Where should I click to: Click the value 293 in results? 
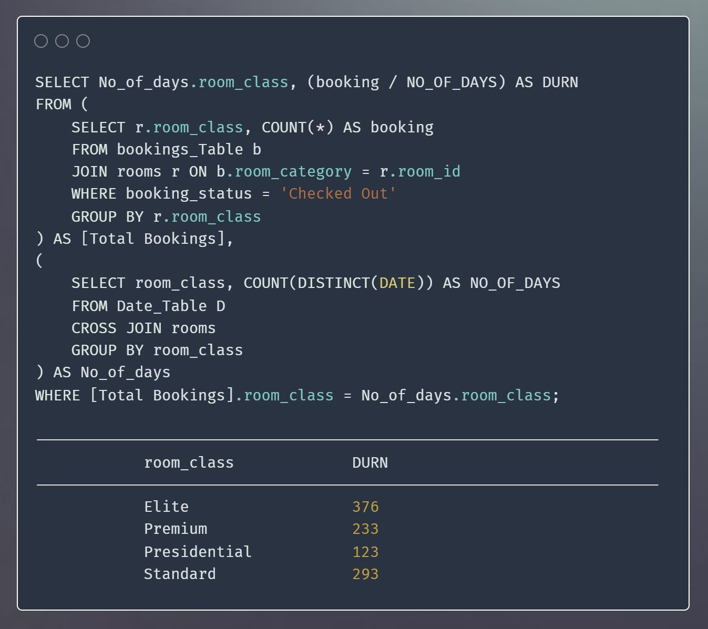[365, 574]
